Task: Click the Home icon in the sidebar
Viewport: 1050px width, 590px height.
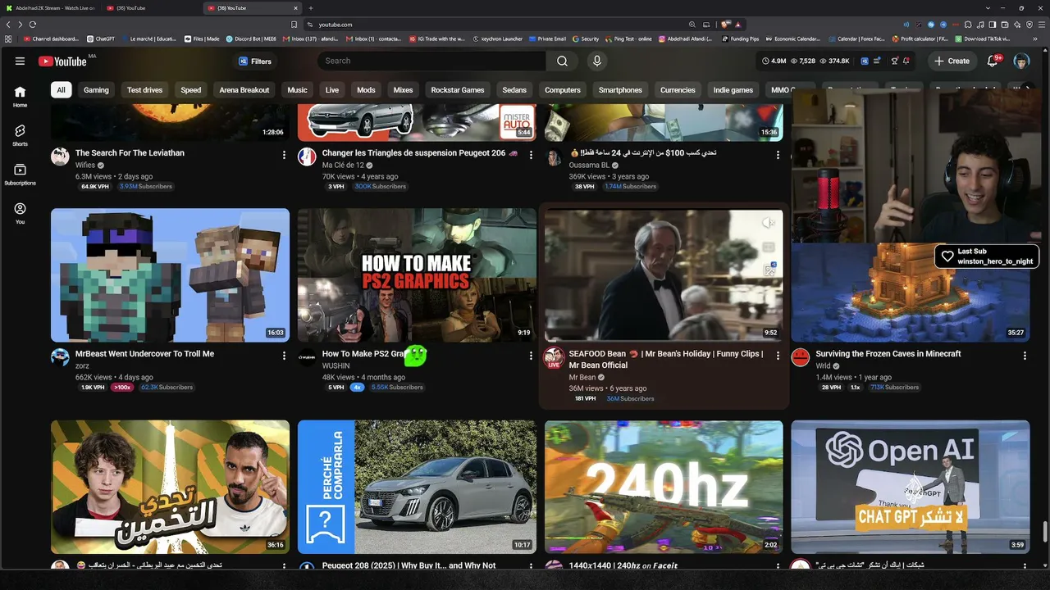Action: click(20, 92)
